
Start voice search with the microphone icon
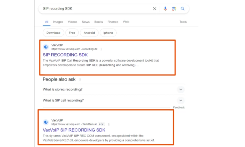[x=165, y=9]
